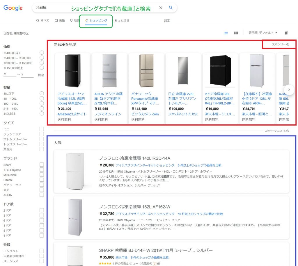Compare prices via 5 件以上のショップの価格を比較
Viewport: 298px width, 266px height.
point(200,165)
